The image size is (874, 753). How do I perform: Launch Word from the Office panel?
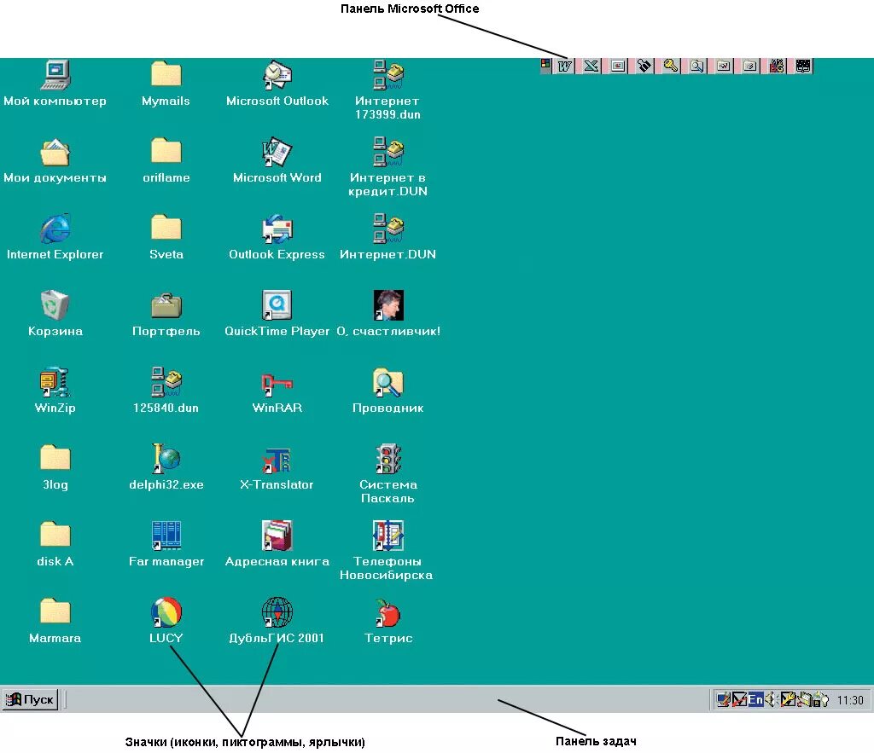click(x=565, y=67)
